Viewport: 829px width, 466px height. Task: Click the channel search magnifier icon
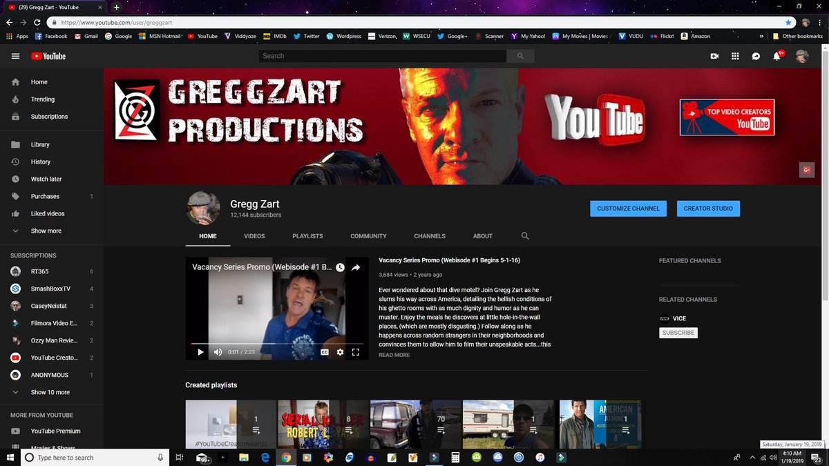[525, 236]
